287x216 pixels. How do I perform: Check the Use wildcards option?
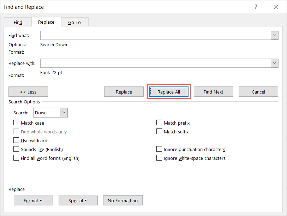pyautogui.click(x=16, y=140)
